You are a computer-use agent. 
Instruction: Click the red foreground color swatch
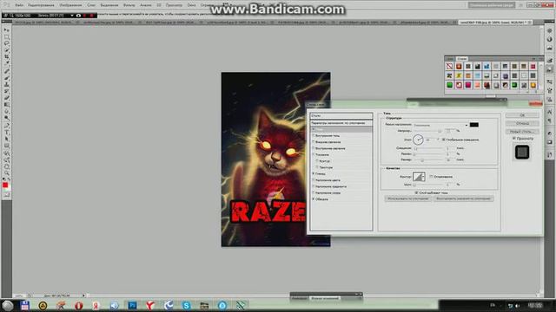(5, 185)
